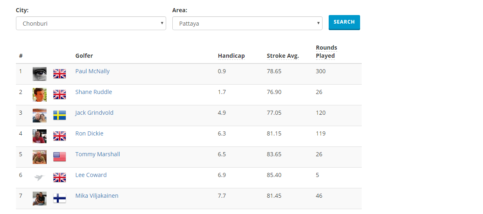The height and width of the screenshot is (214, 483).
Task: Click the Swedish flag next to Jack Grindvold
Action: click(60, 115)
